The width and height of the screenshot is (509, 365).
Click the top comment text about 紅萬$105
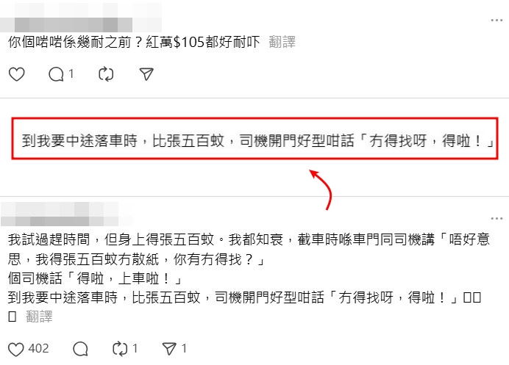tap(134, 42)
